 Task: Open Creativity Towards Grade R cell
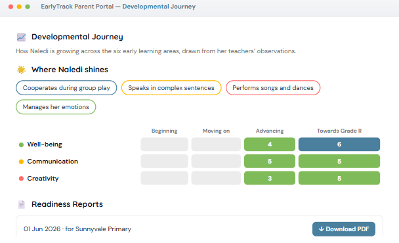pos(339,178)
